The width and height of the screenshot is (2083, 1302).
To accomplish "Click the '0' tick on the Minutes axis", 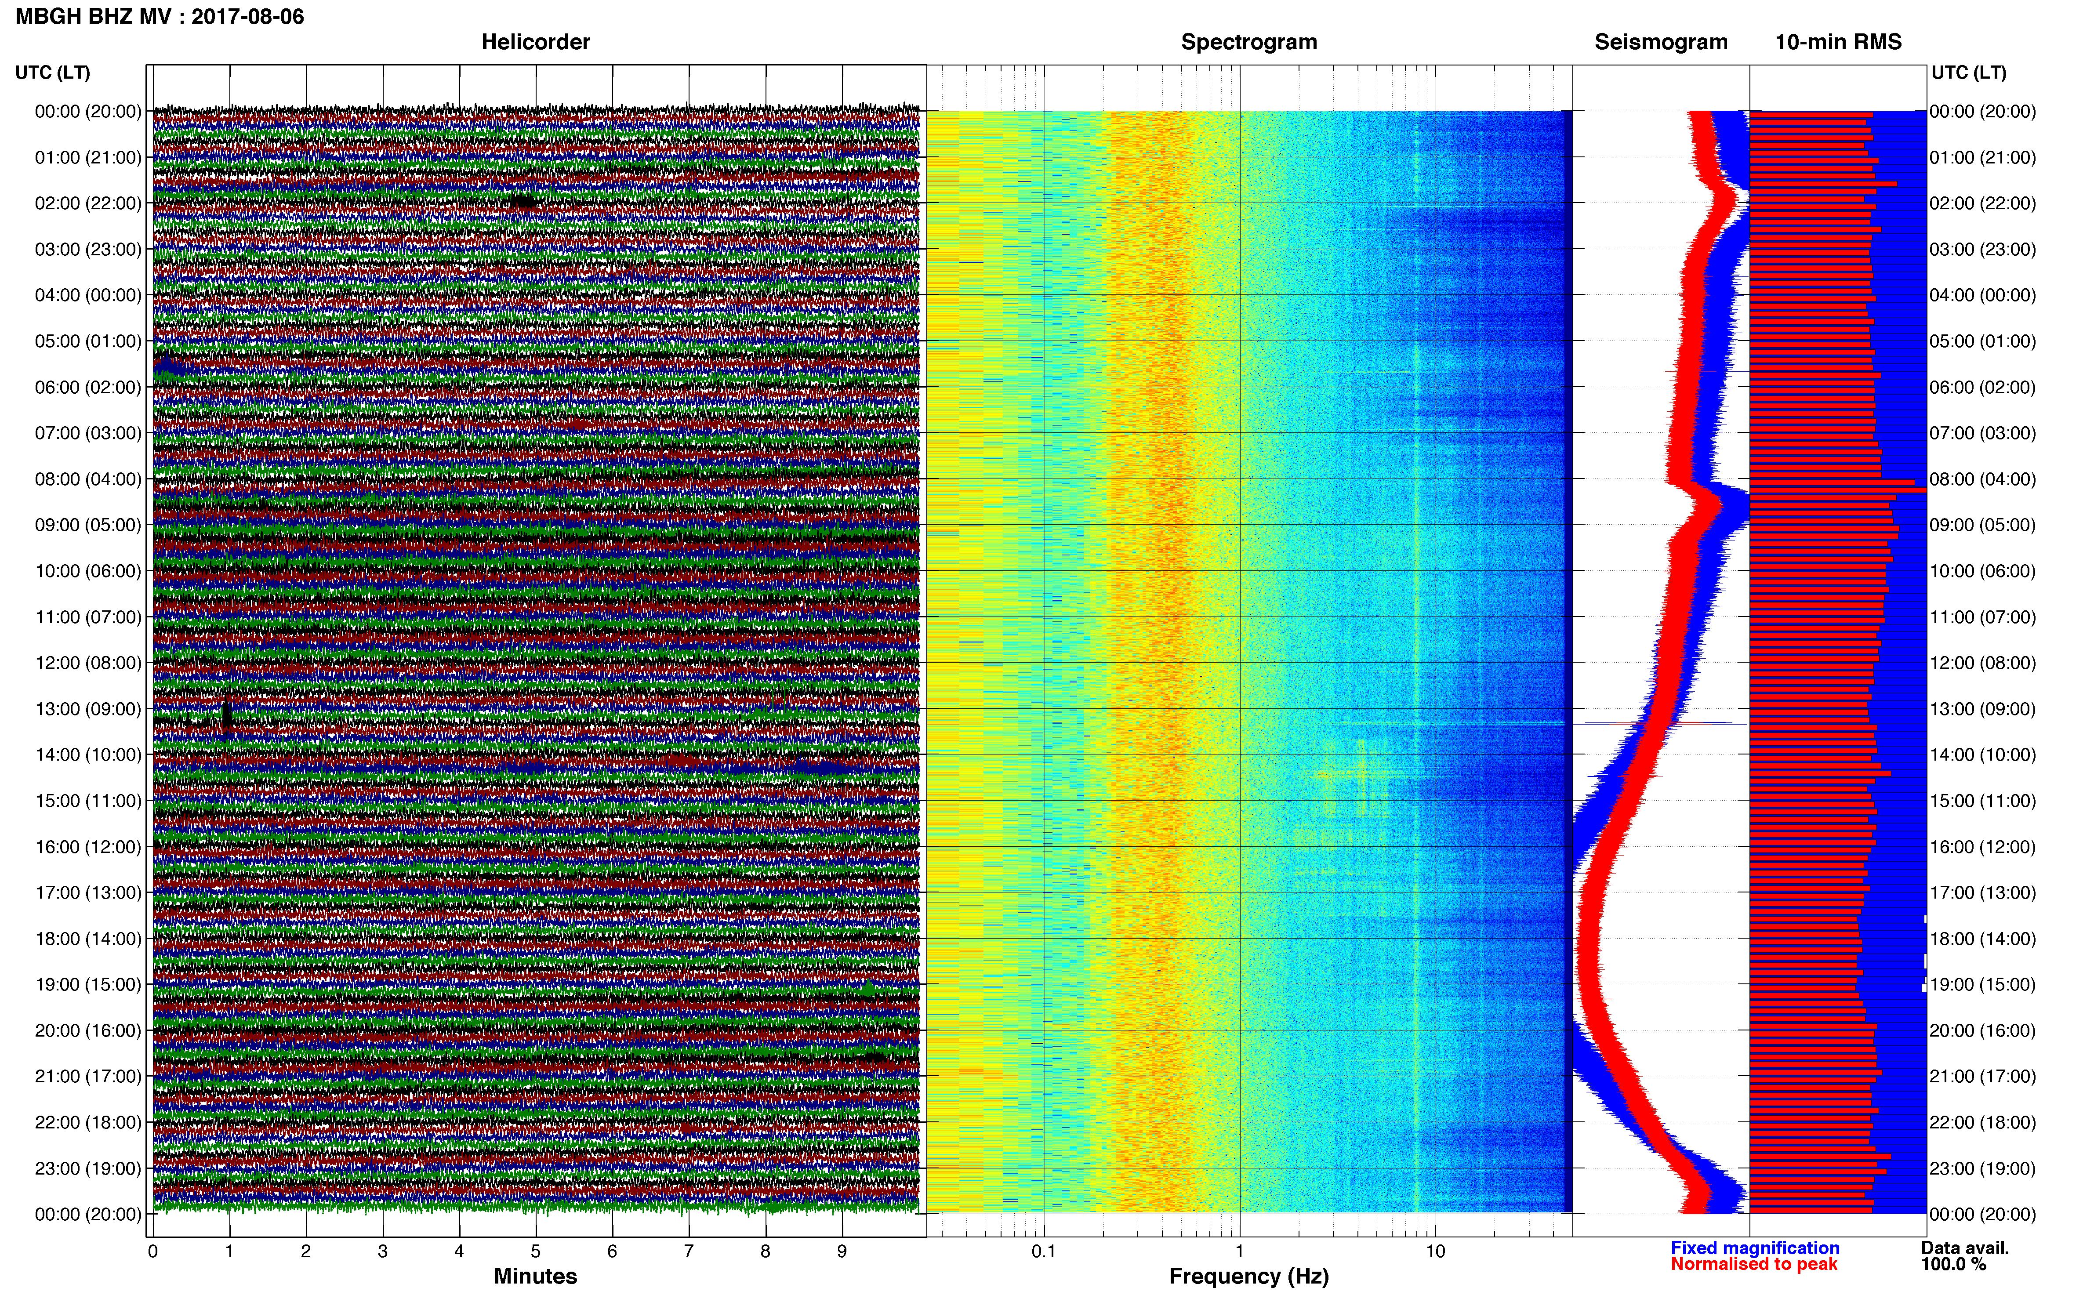I will point(153,1251).
